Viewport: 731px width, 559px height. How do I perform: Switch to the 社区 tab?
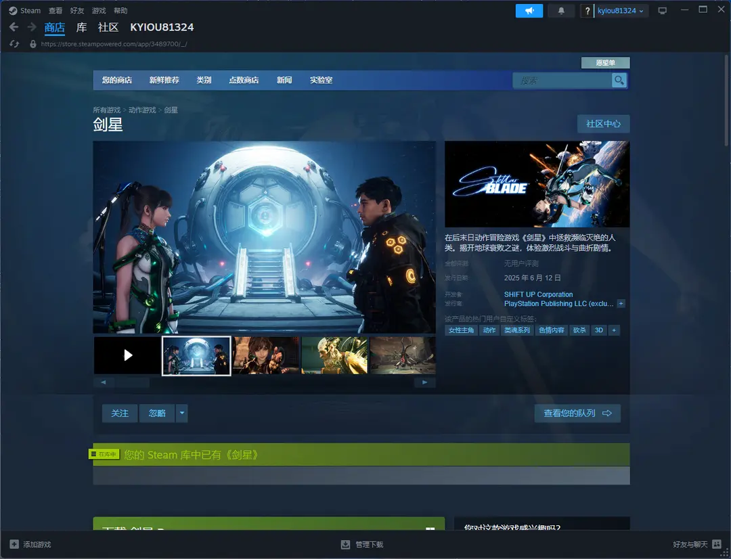[108, 28]
